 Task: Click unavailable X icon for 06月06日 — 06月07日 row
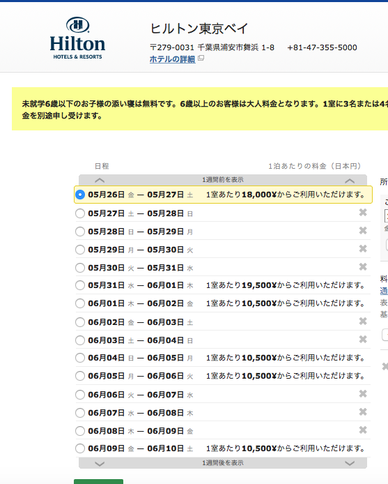[363, 393]
